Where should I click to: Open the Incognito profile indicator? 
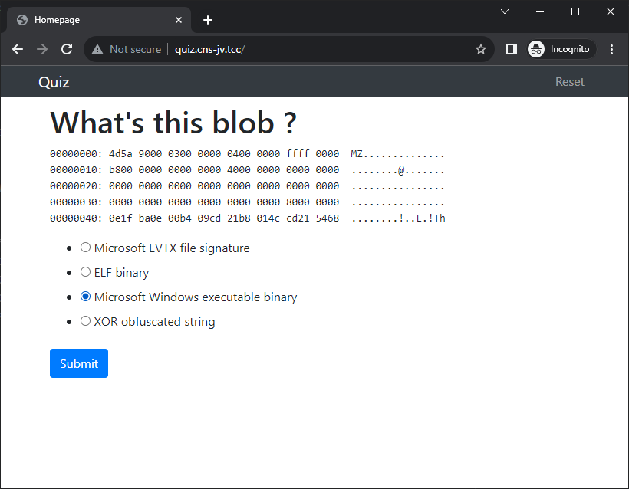561,49
